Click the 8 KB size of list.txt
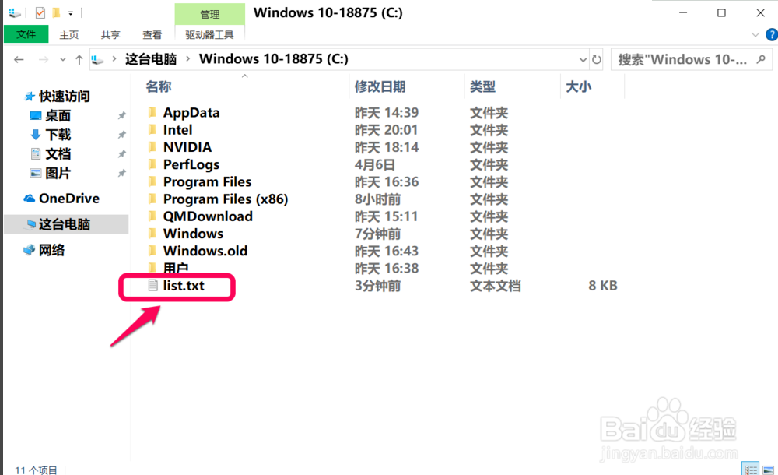778x475 pixels. coord(603,286)
